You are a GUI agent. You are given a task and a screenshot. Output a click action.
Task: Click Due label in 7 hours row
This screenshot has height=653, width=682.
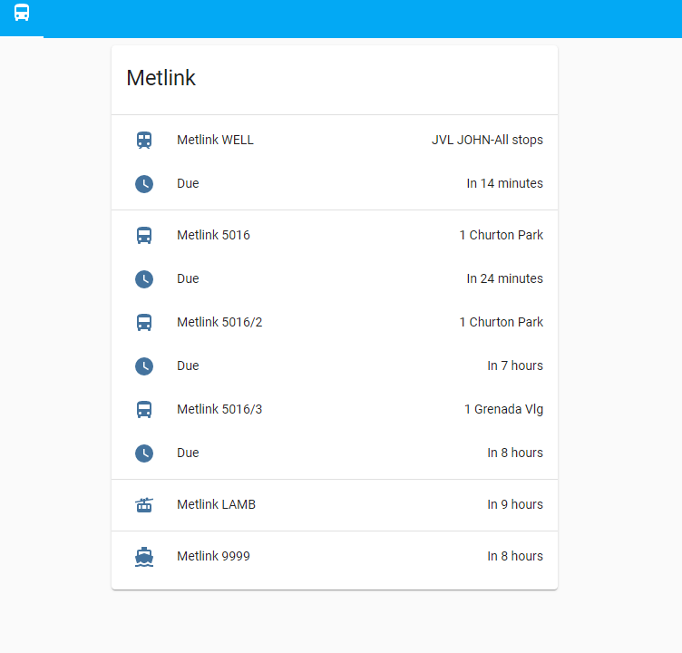pyautogui.click(x=188, y=365)
